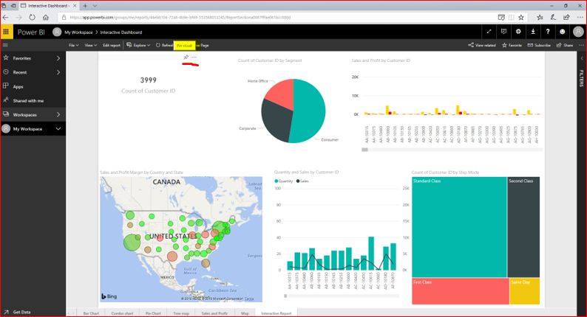Expand the Workspaces flyout arrow
Viewport: 587px width, 317px height.
click(58, 114)
